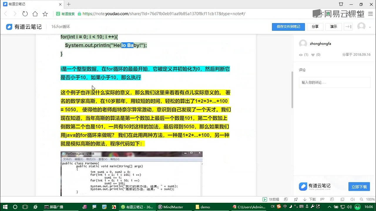Click the zoom magnifier 100% control

pyautogui.click(x=367, y=199)
